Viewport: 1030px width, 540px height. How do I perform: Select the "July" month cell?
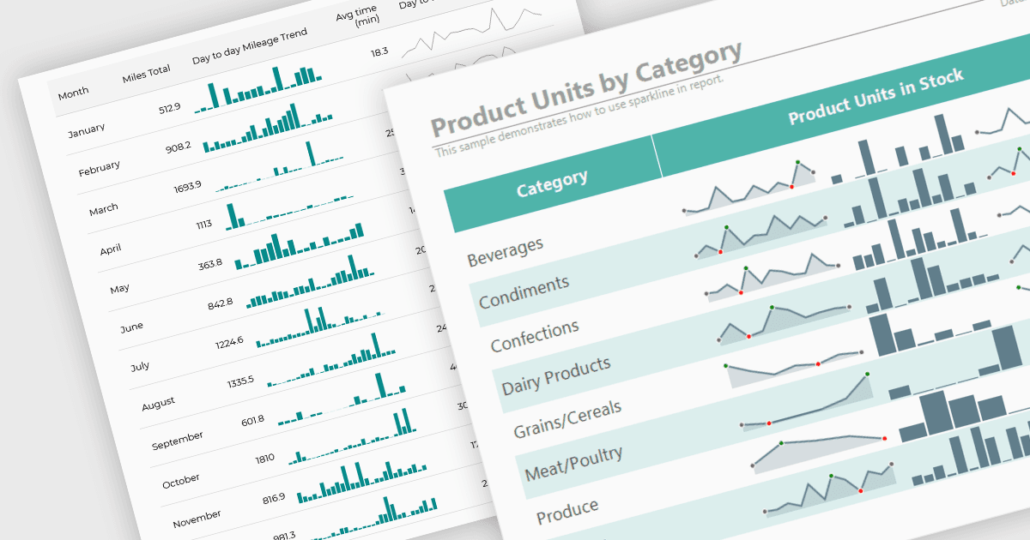139,366
